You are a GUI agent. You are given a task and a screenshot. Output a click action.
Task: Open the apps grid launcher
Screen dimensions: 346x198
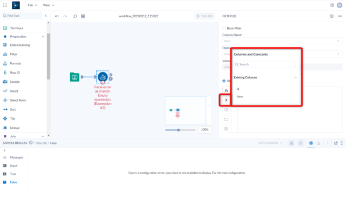click(x=5, y=5)
